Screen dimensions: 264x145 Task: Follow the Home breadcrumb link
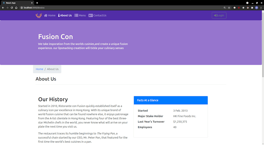(x=39, y=69)
